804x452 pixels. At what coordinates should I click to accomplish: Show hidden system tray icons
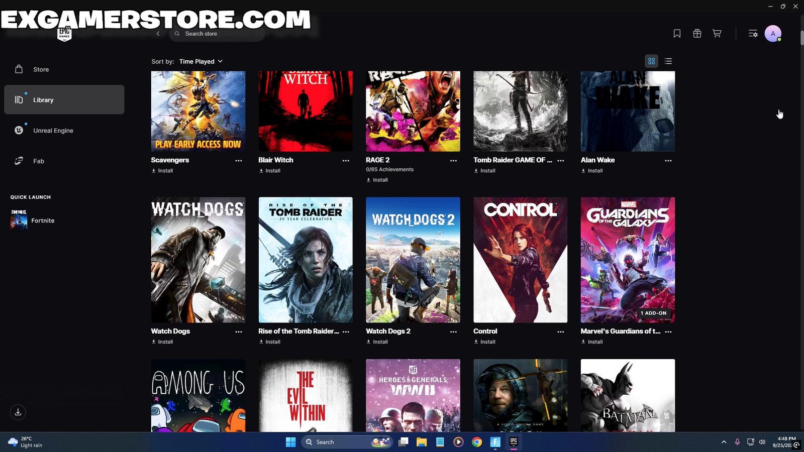pos(724,442)
